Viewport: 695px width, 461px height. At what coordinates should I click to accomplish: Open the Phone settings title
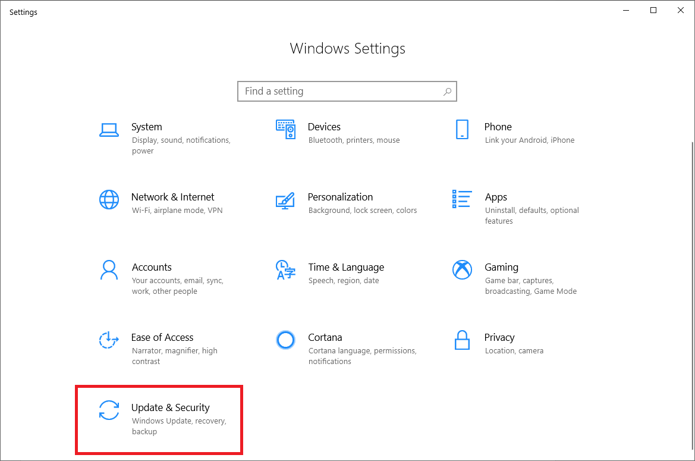tap(498, 127)
